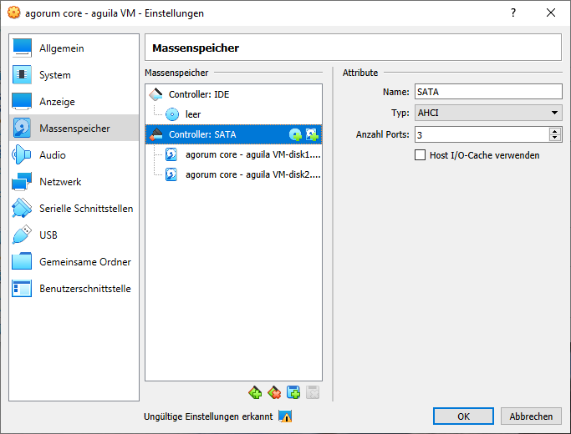Click the Netzwerk computers icon
The height and width of the screenshot is (434, 571).
click(x=22, y=181)
